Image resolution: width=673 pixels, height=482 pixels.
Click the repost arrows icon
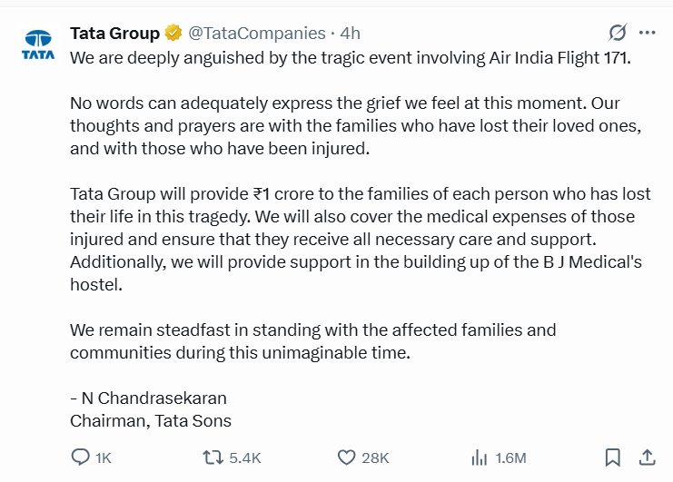[x=213, y=457]
